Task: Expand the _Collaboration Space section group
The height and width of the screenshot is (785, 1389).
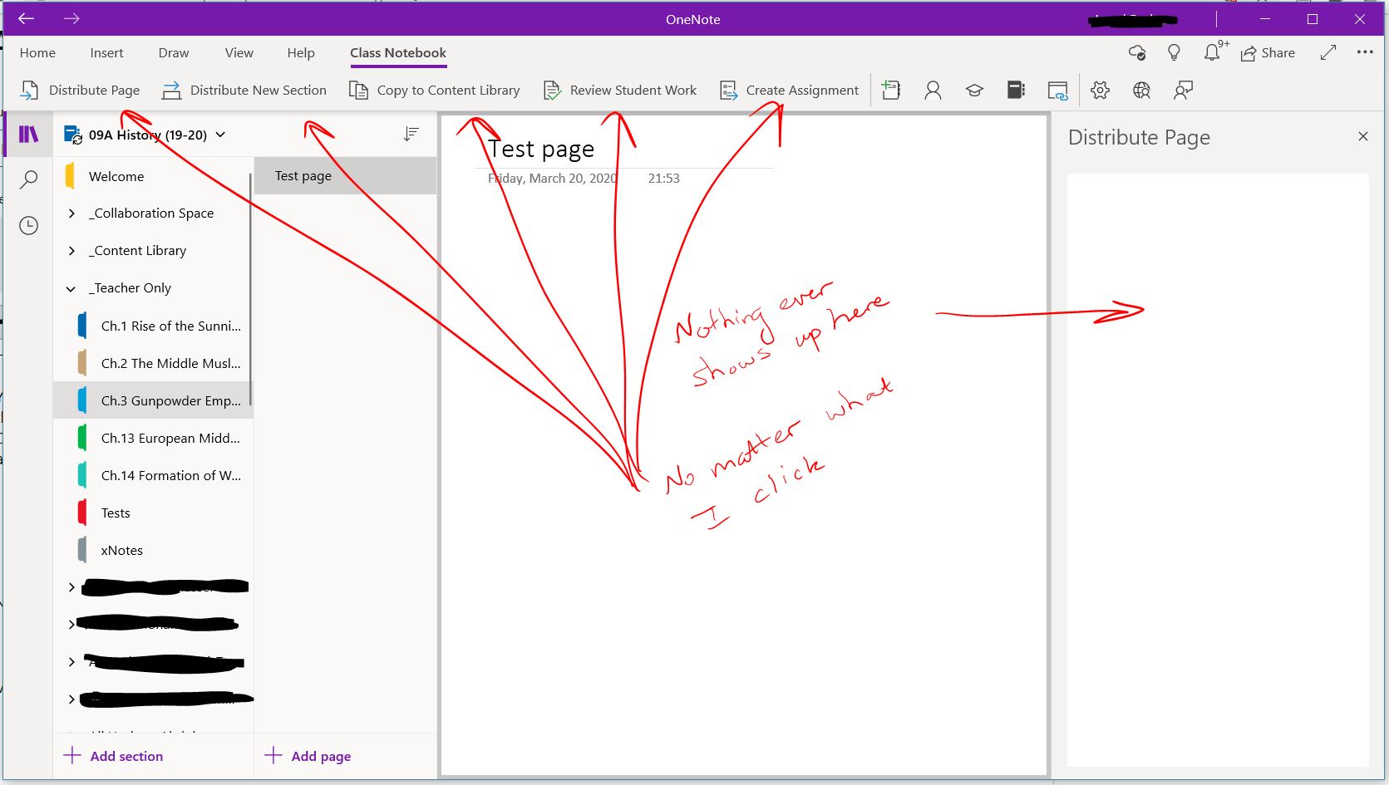Action: [71, 213]
